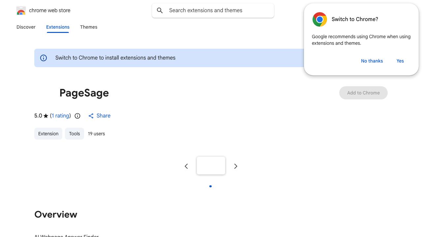The image size is (422, 237).
Task: Click the Add to Chrome button
Action: tap(363, 93)
